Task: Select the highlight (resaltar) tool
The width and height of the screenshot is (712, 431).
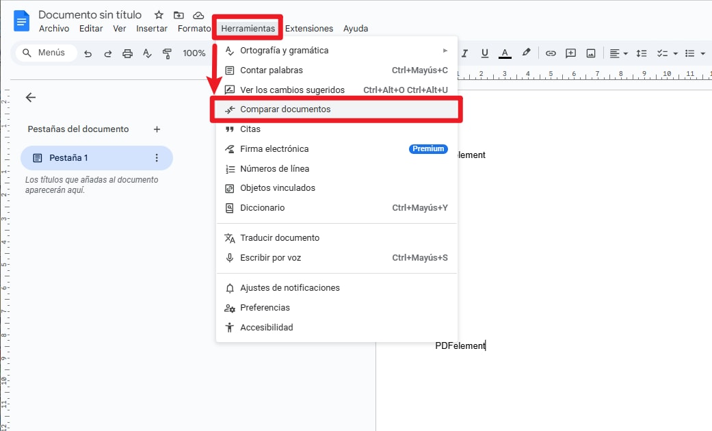Action: [525, 53]
